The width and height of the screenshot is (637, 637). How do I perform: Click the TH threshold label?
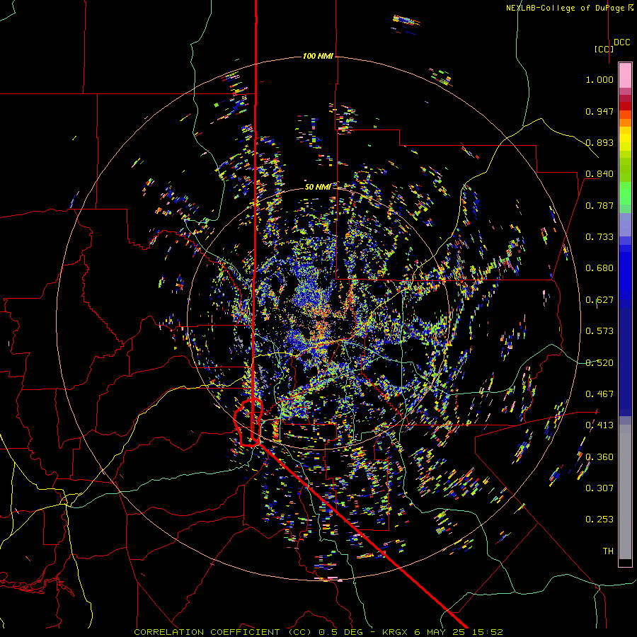608,551
